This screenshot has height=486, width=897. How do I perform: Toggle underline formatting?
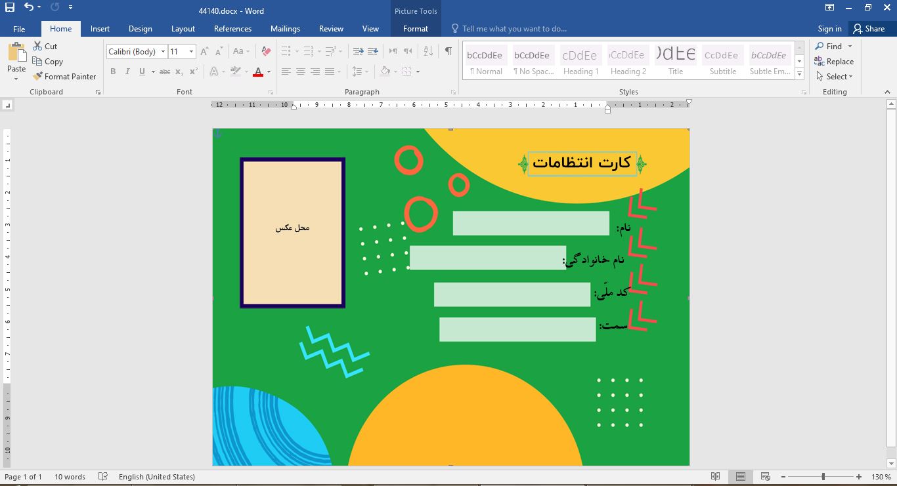tap(142, 71)
